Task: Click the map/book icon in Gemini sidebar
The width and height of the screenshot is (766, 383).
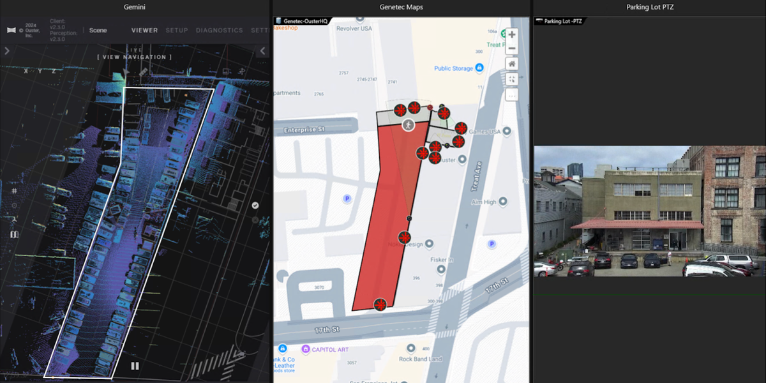Action: click(14, 235)
